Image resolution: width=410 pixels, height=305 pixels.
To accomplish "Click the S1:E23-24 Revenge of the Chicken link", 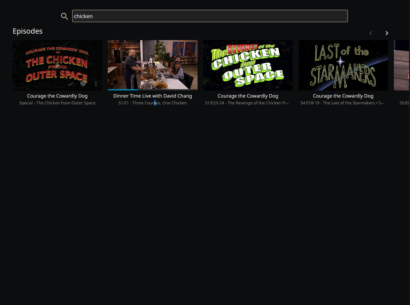I will tap(247, 103).
